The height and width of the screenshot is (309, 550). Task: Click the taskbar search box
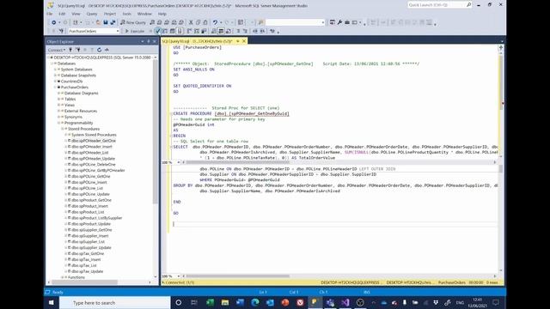[114, 303]
